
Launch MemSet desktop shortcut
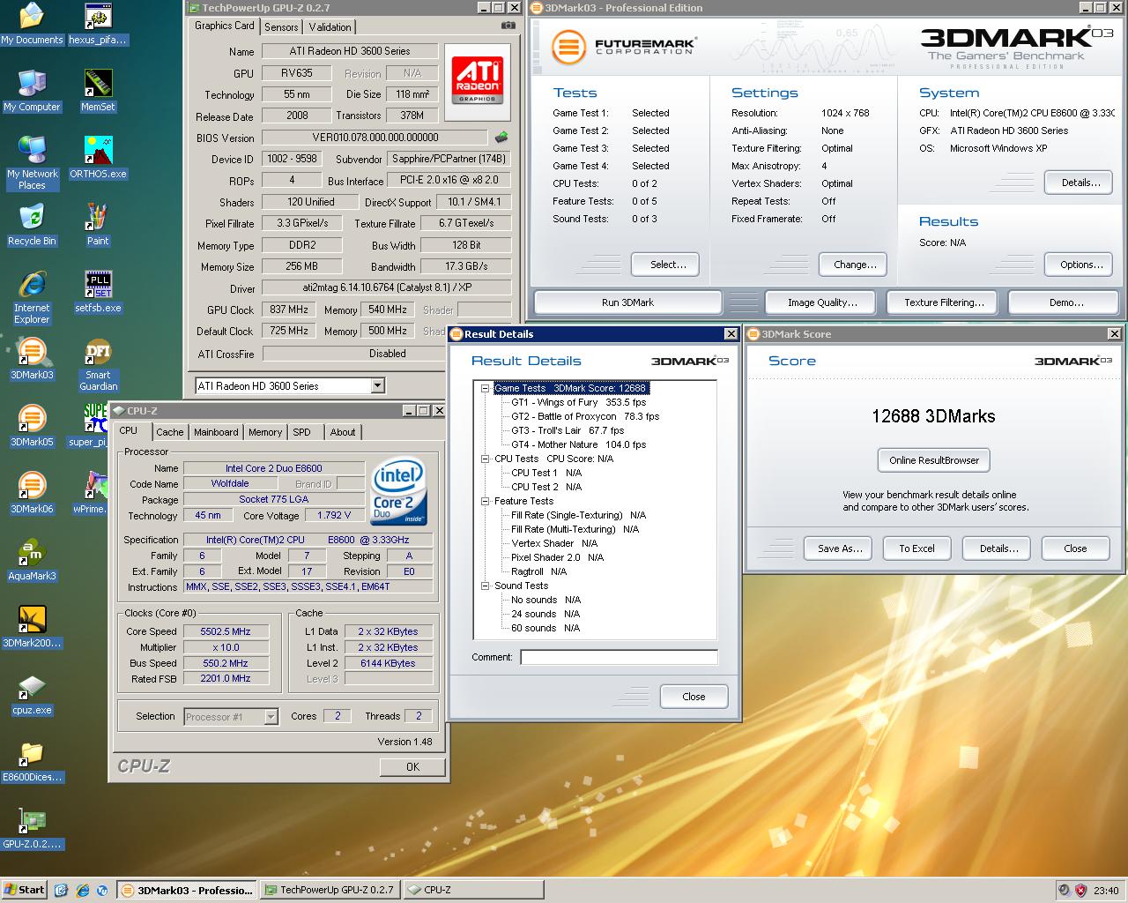[98, 92]
